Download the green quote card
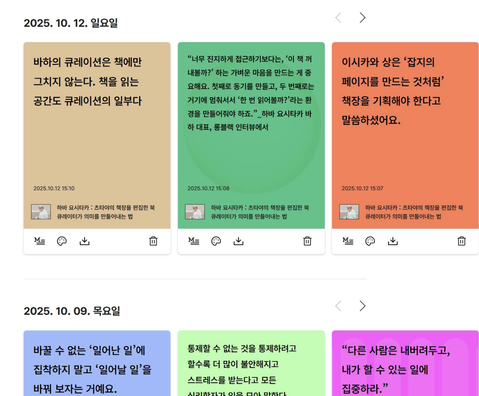 (239, 241)
